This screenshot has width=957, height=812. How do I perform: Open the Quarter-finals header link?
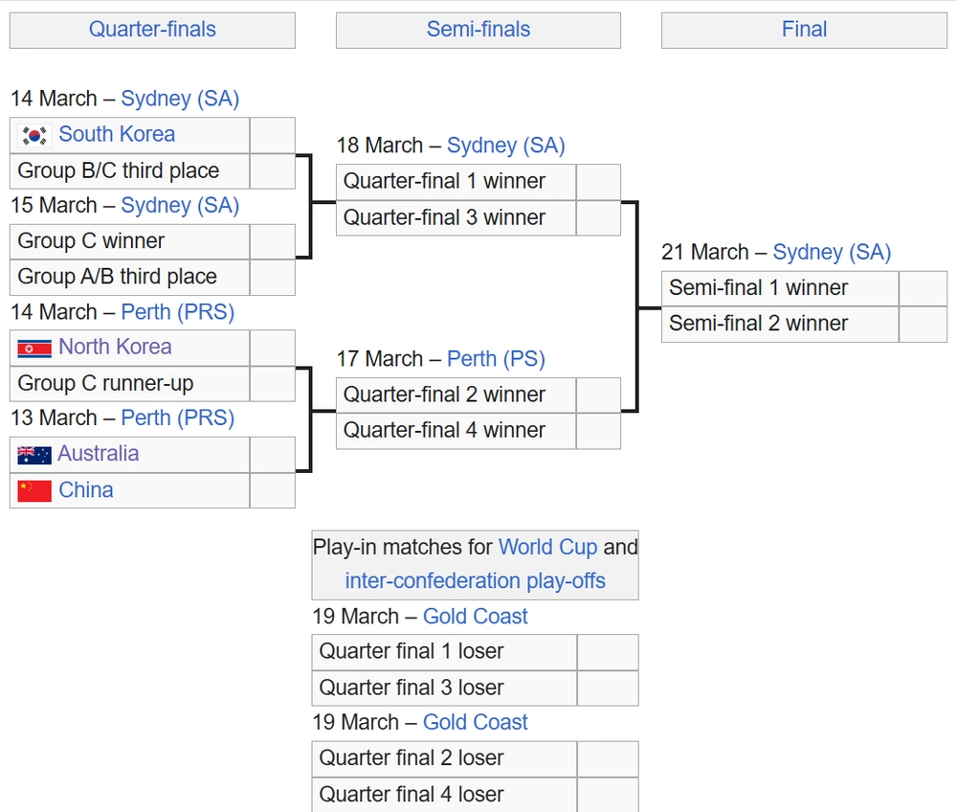pyautogui.click(x=152, y=30)
